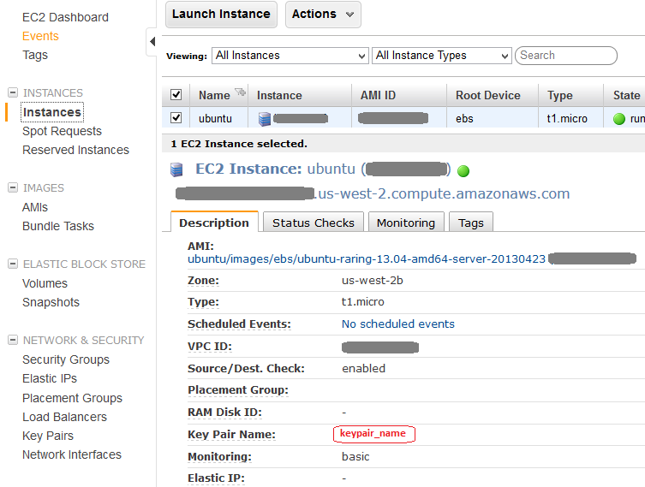The image size is (645, 487).
Task: Open the All Instances viewing dropdown
Action: click(290, 56)
